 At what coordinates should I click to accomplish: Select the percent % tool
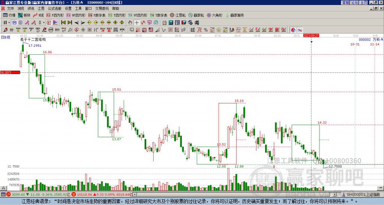tap(206, 30)
